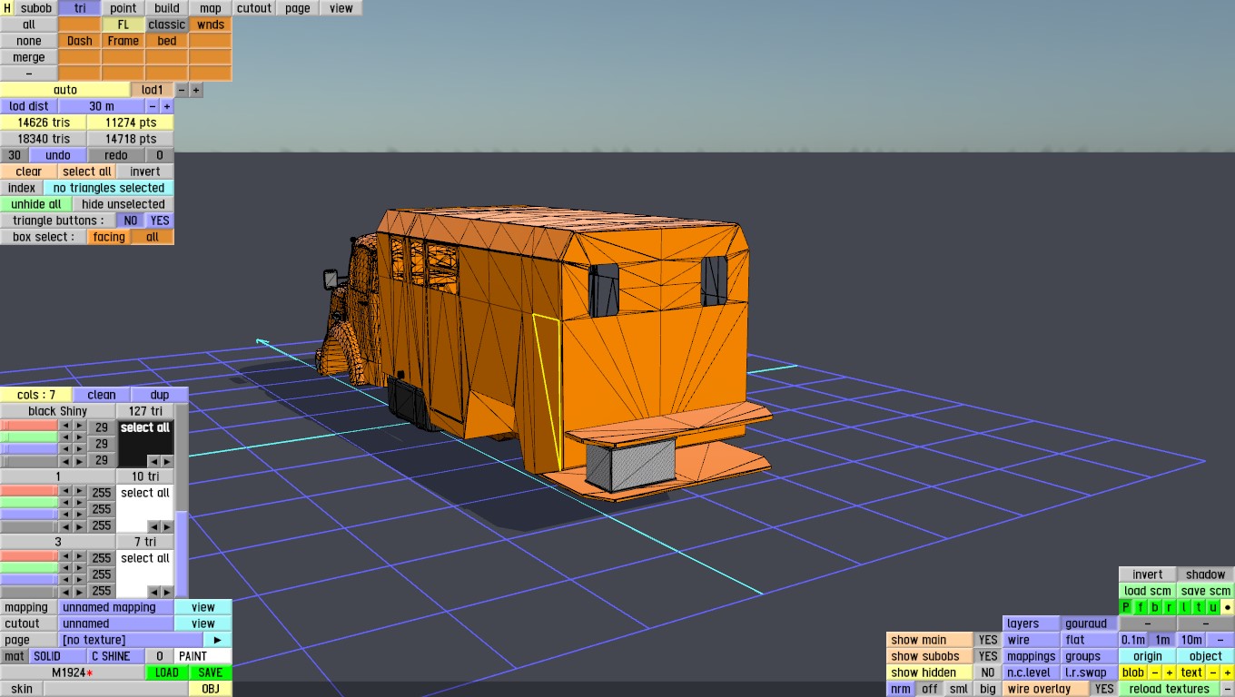This screenshot has width=1235, height=697.
Task: Open the subob mode tab
Action: pyautogui.click(x=36, y=8)
